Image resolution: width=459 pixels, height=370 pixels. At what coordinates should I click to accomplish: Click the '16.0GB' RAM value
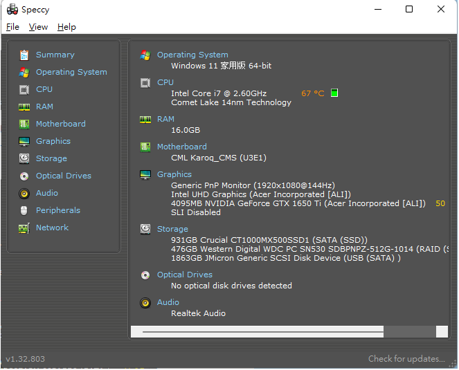point(186,130)
